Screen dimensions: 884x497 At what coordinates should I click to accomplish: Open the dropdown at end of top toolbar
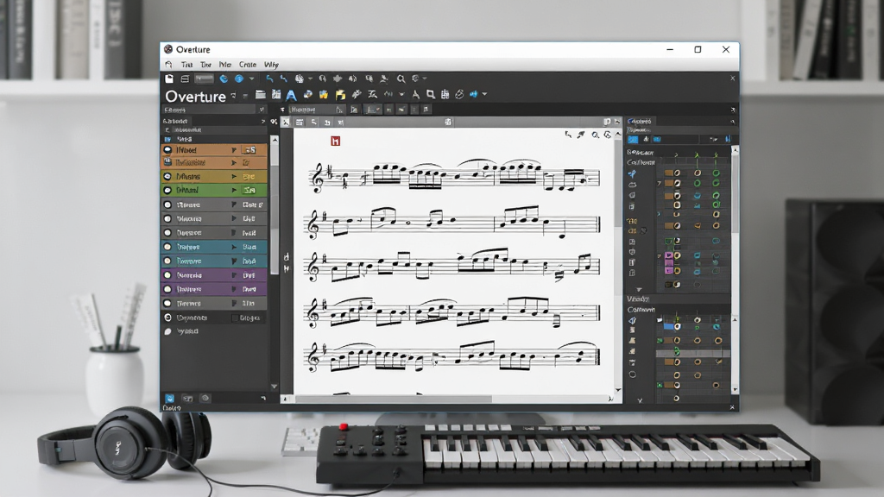pyautogui.click(x=424, y=79)
